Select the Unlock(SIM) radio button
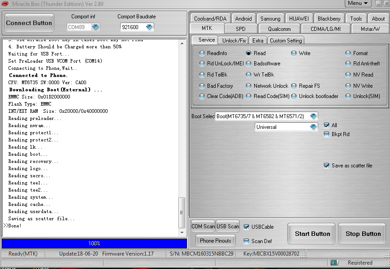390x269 pixels. tap(348, 96)
